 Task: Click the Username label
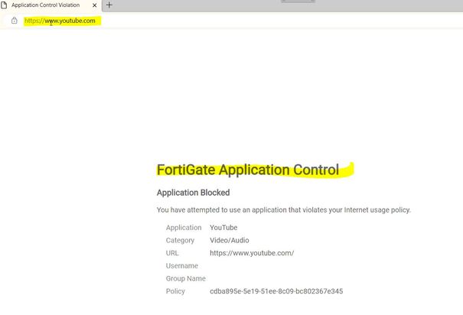(x=182, y=266)
